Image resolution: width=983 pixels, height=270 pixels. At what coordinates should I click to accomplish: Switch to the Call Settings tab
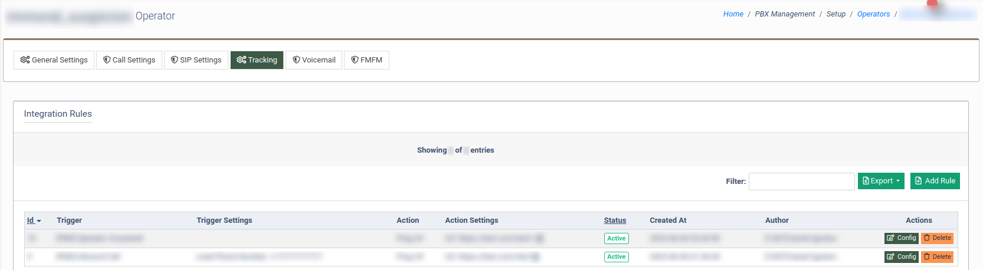[129, 60]
